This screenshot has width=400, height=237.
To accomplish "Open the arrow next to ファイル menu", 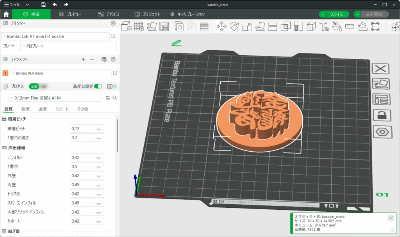I will pyautogui.click(x=28, y=5).
